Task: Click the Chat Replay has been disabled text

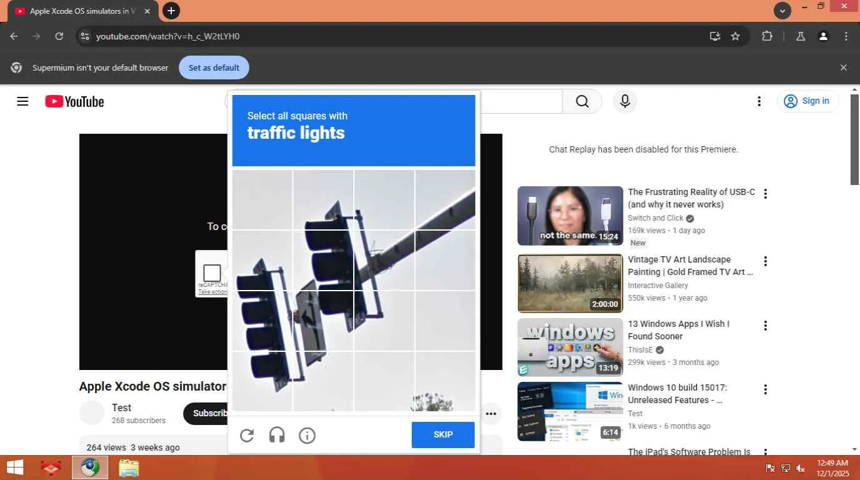Action: [644, 149]
